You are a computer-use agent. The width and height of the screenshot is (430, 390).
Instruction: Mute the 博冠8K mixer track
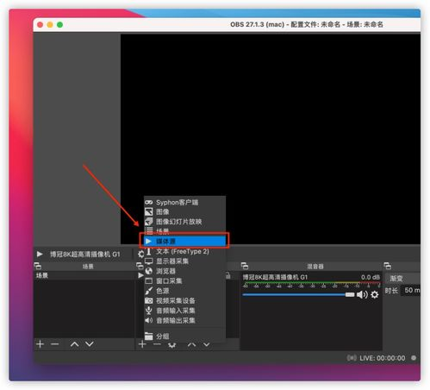(x=362, y=294)
